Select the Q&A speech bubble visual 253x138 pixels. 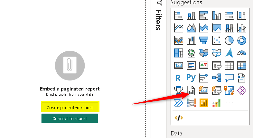(x=229, y=78)
